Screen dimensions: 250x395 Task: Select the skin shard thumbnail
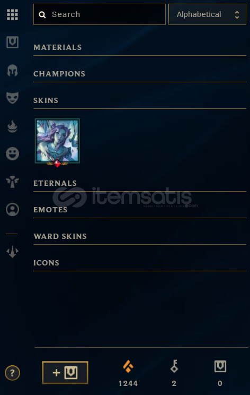[57, 142]
